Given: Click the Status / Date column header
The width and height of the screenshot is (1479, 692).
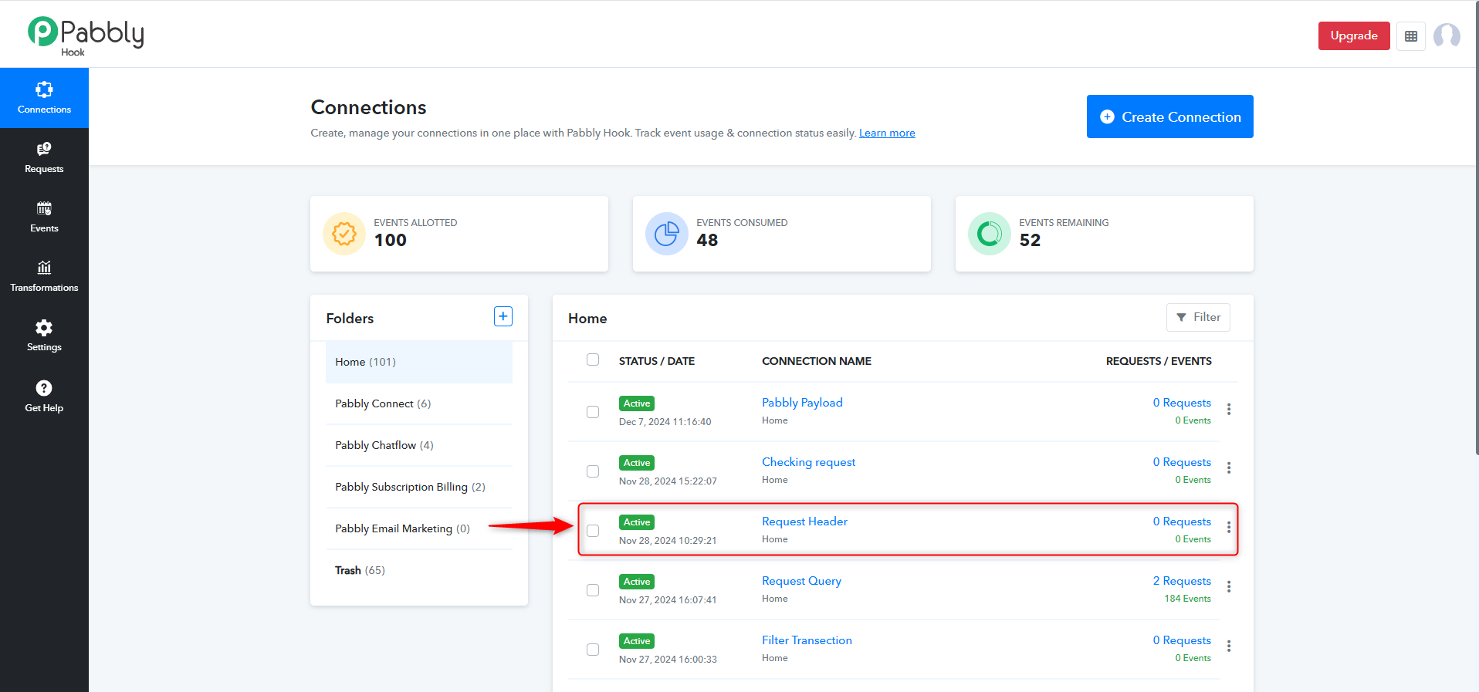Looking at the screenshot, I should pos(657,361).
